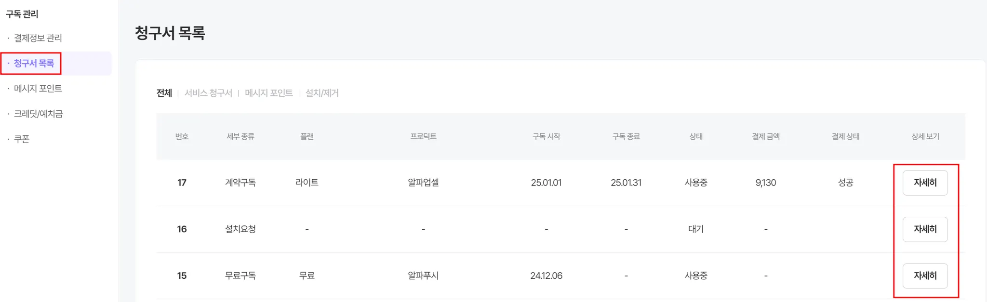Go to 메시지 포인트 sidebar menu
The width and height of the screenshot is (987, 302).
click(x=38, y=89)
